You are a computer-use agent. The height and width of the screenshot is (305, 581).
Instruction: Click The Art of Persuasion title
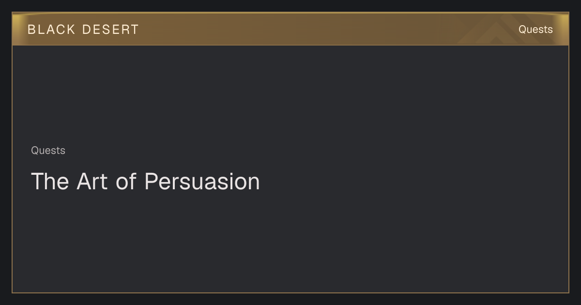[x=145, y=182]
